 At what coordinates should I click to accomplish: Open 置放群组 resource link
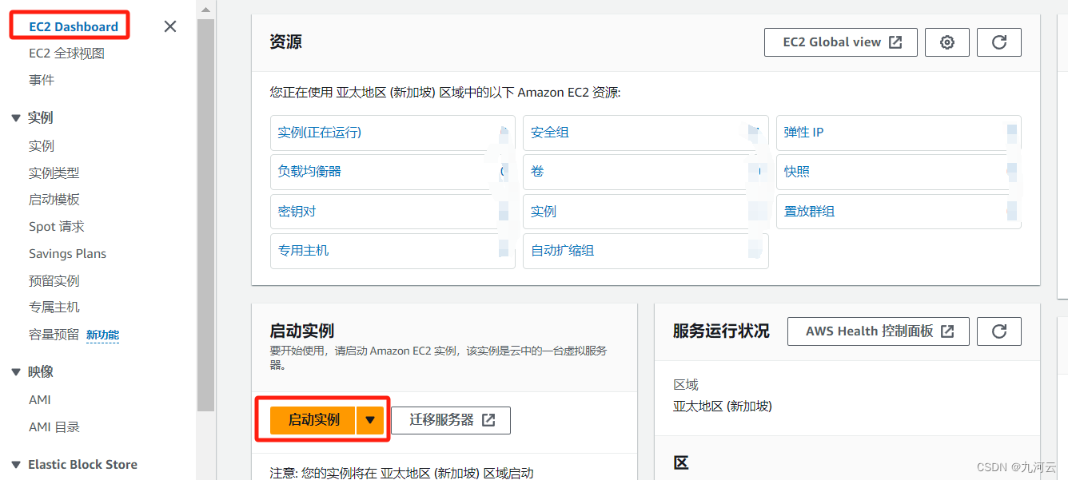[x=810, y=212]
